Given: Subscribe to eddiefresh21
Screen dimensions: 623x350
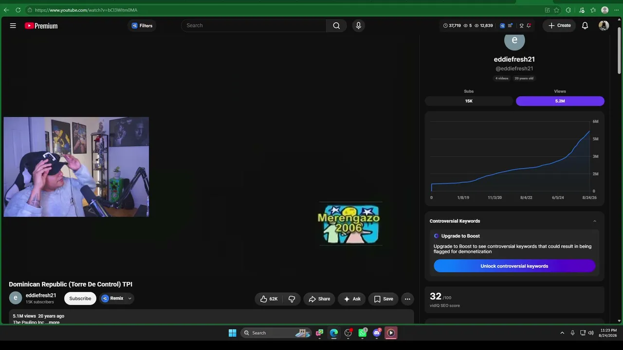Looking at the screenshot, I should [x=80, y=298].
